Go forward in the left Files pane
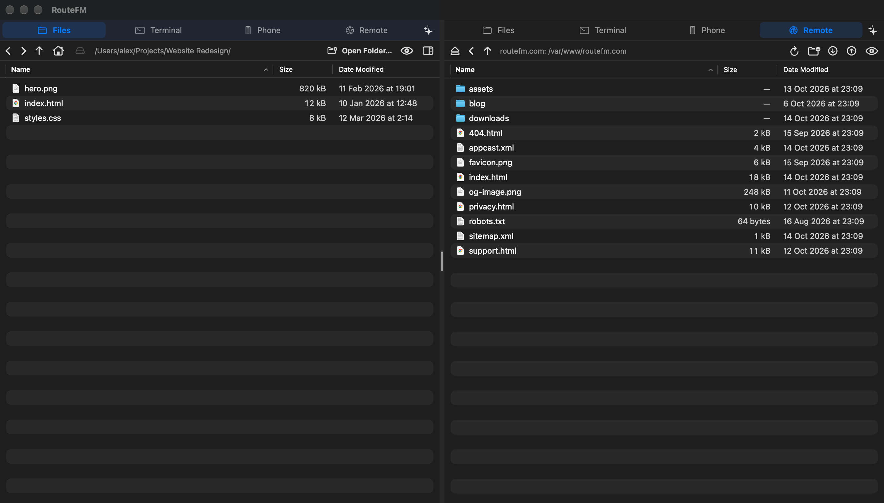 24,51
